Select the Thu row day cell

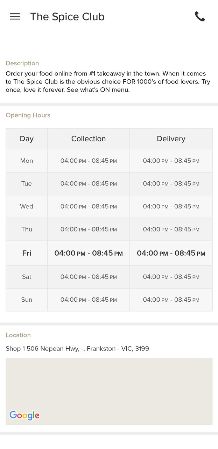tap(27, 229)
